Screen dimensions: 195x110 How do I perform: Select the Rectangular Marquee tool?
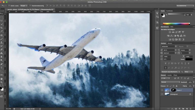(2, 17)
